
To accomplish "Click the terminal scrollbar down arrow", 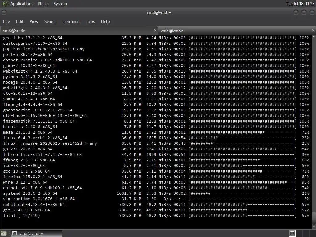I will 314,227.
